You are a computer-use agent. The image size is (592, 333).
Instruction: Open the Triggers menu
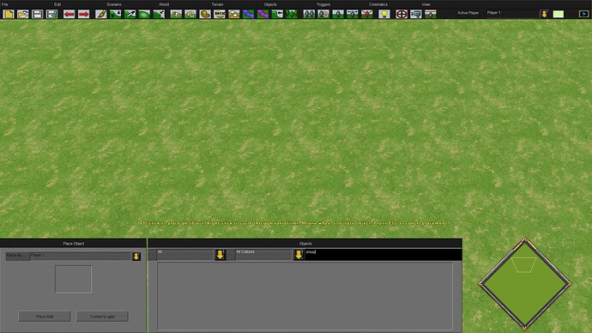click(x=323, y=4)
